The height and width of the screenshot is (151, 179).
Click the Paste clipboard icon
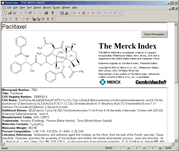(30, 13)
